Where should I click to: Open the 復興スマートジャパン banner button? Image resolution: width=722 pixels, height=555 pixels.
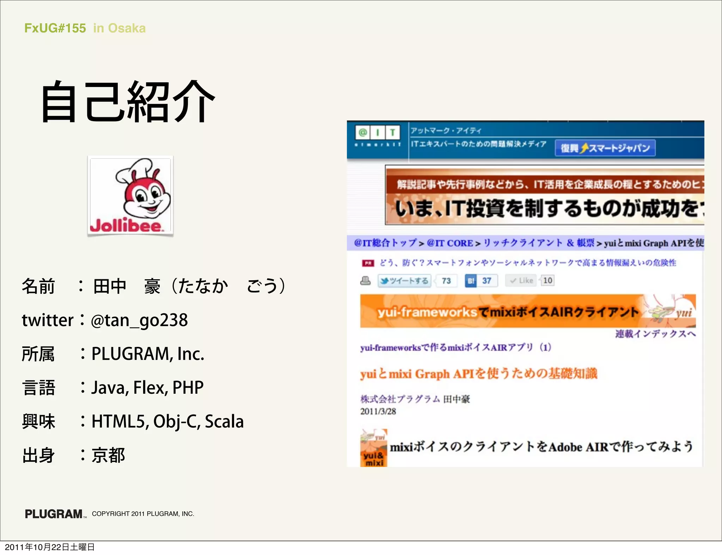click(x=605, y=148)
